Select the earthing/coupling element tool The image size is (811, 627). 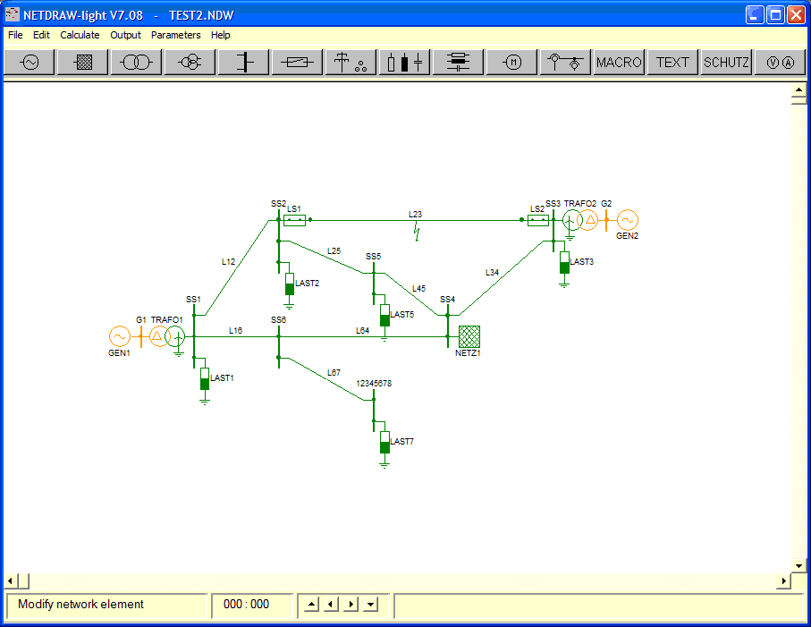tap(565, 63)
